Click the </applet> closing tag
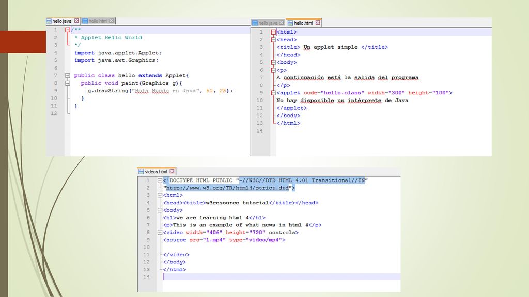Screen dimensions: 529x297 292,108
